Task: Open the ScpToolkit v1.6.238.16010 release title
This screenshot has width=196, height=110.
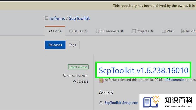Action: [x=143, y=70]
